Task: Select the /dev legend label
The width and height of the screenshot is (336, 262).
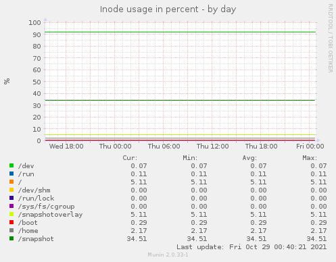Action: click(26, 166)
